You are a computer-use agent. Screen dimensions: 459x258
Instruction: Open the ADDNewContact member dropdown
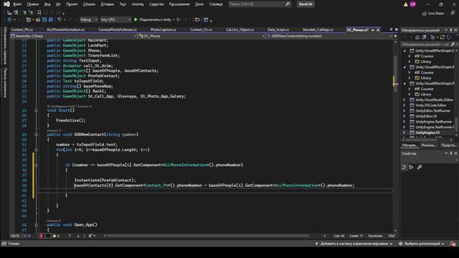tap(329, 36)
